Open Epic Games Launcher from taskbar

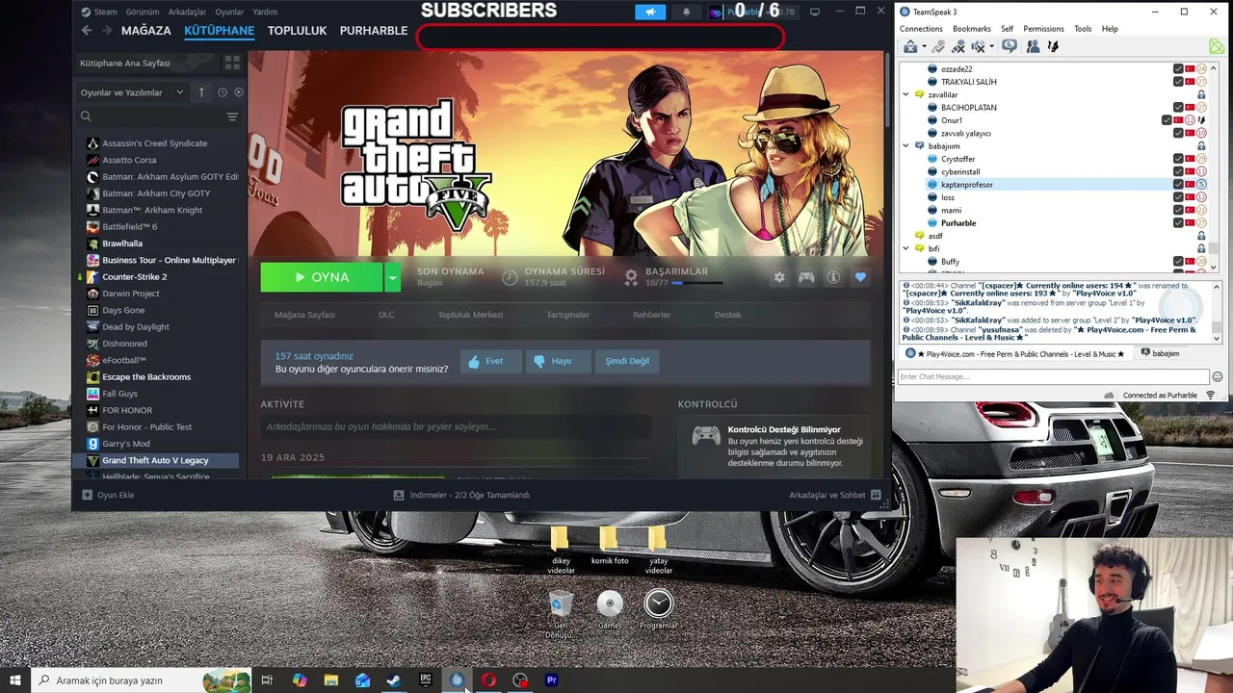click(426, 680)
